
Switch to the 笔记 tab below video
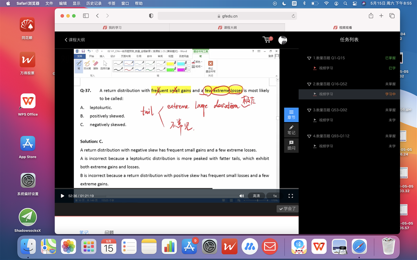84,232
